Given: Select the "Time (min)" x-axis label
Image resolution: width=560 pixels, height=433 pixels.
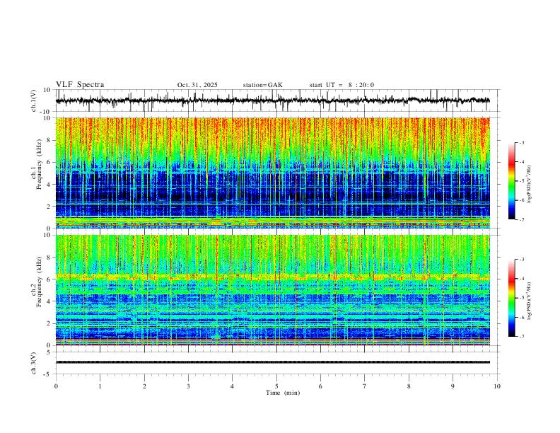Looking at the screenshot, I should pos(283,393).
